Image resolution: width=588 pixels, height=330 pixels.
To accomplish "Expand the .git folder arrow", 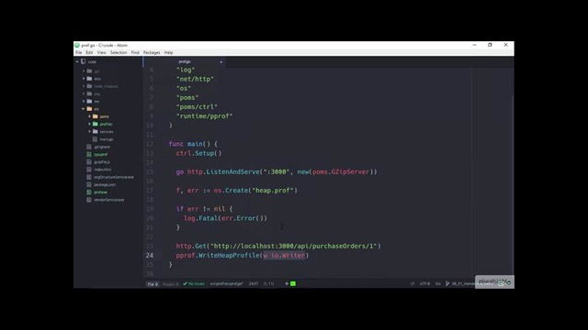I will click(x=84, y=71).
